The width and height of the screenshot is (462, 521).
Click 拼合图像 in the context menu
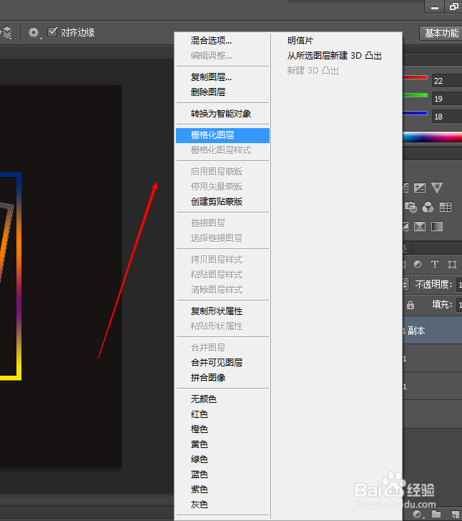coord(208,377)
